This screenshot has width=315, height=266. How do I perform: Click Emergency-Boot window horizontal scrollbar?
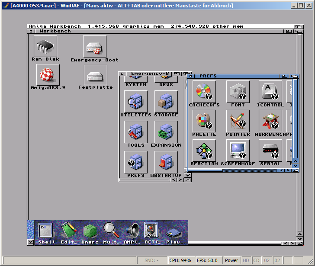coord(145,180)
